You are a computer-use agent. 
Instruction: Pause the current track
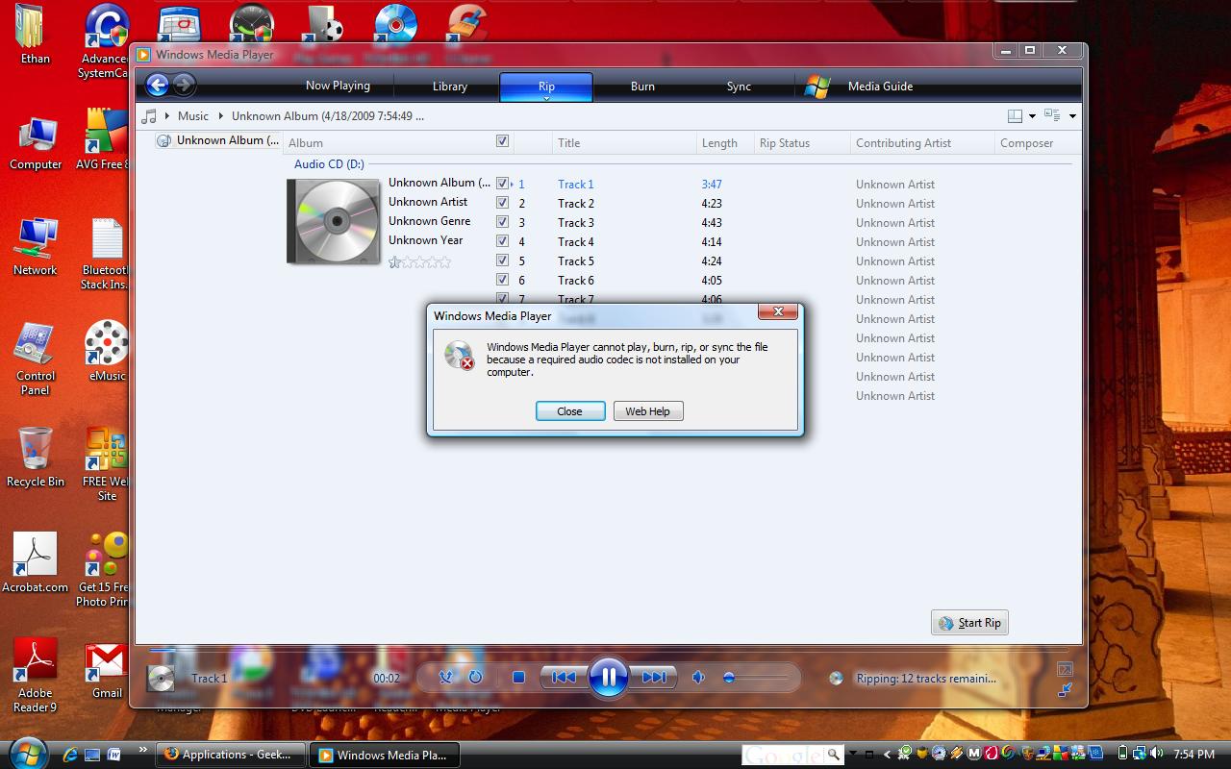(x=609, y=677)
